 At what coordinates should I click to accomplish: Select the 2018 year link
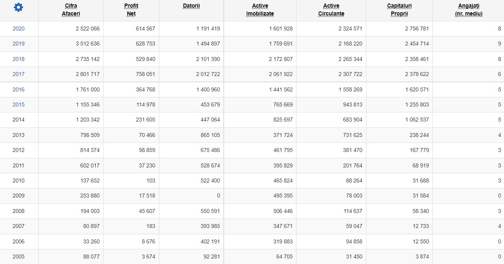[19, 59]
